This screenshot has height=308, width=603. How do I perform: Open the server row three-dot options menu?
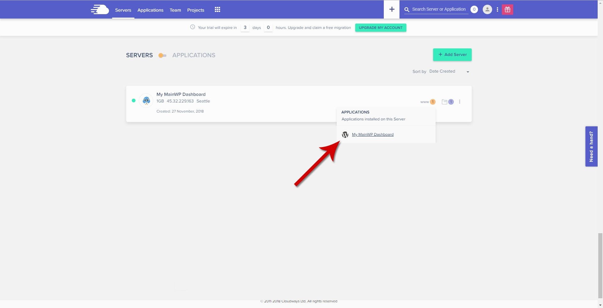[x=459, y=102]
